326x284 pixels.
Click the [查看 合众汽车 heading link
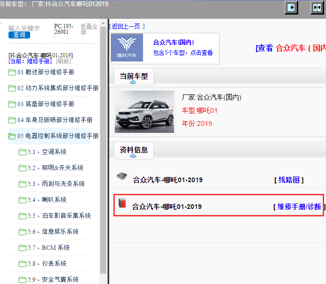(290, 48)
